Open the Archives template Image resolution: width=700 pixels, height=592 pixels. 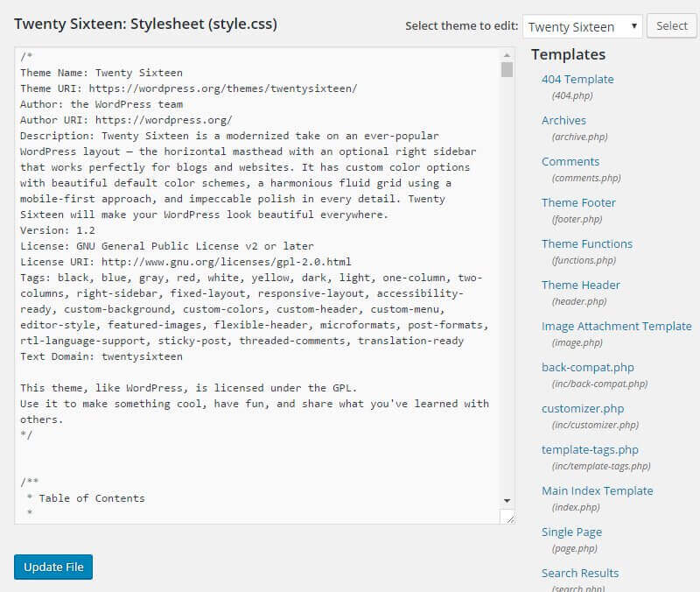(x=563, y=121)
